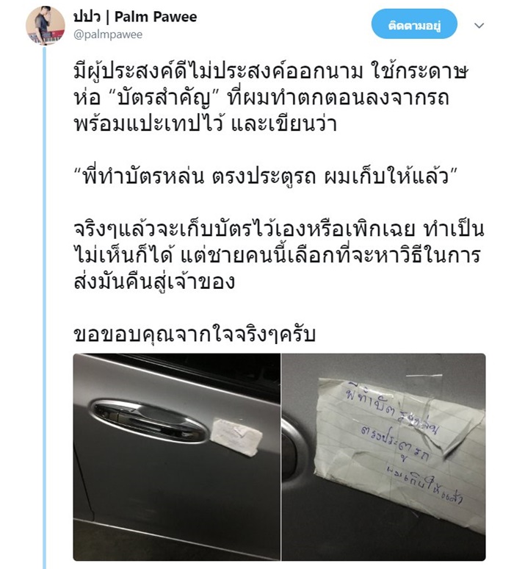Image resolution: width=514 pixels, height=569 pixels.
Task: Toggle the blue ติดตามอยู่ following button
Action: coord(414,24)
